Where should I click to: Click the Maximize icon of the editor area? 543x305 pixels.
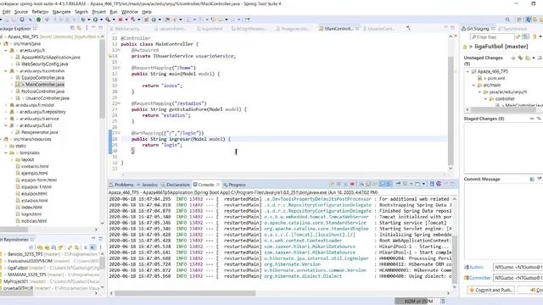452,28
